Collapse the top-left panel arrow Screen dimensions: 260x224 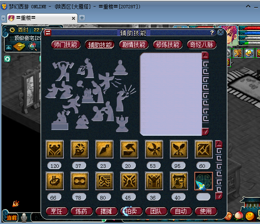click(9, 48)
